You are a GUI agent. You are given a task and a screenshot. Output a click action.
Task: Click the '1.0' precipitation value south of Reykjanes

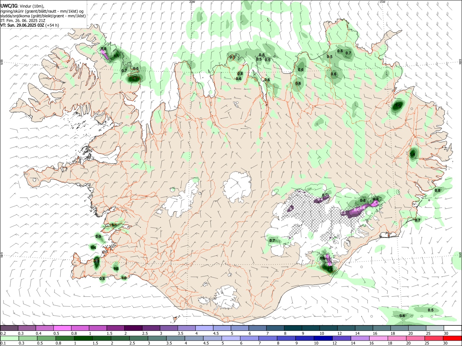(124, 278)
